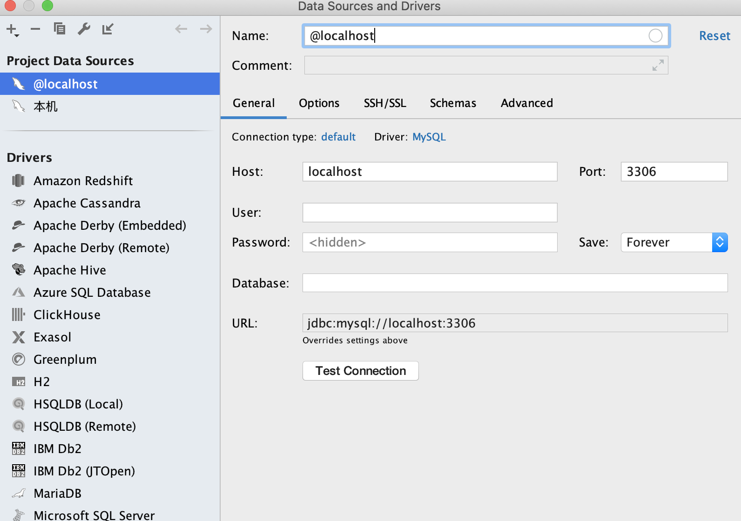Select the Exasol driver
This screenshot has width=741, height=521.
[110, 337]
